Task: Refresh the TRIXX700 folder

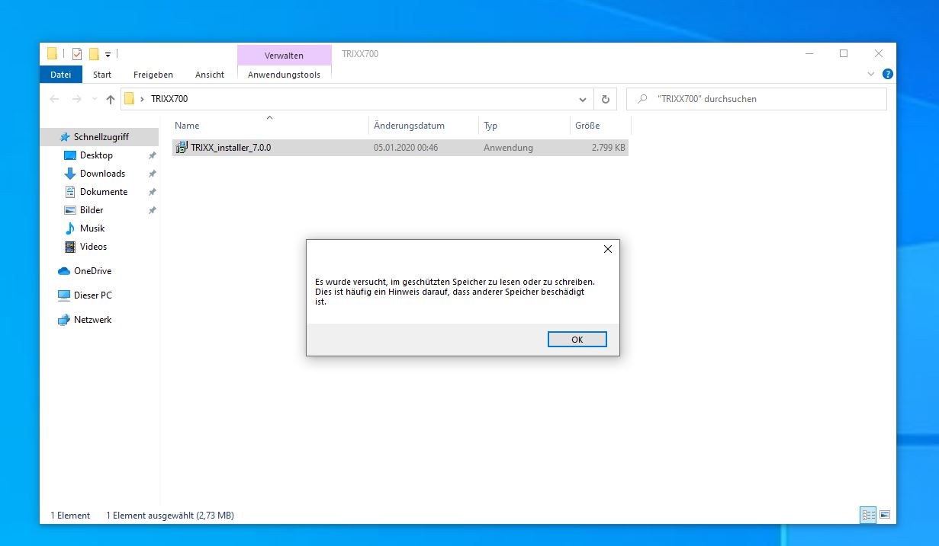Action: (605, 99)
